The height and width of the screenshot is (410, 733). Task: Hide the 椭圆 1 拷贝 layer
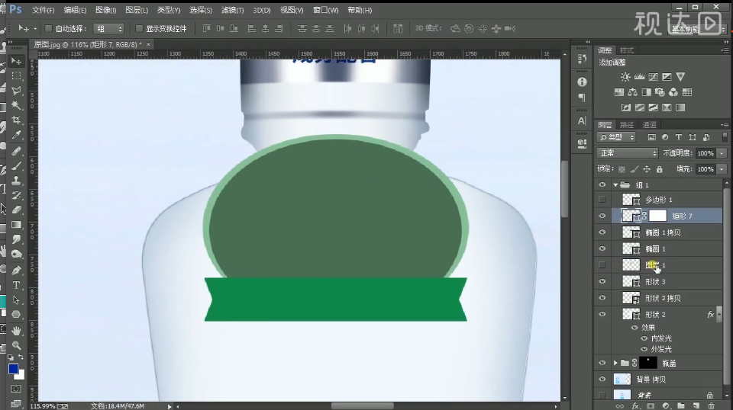602,232
